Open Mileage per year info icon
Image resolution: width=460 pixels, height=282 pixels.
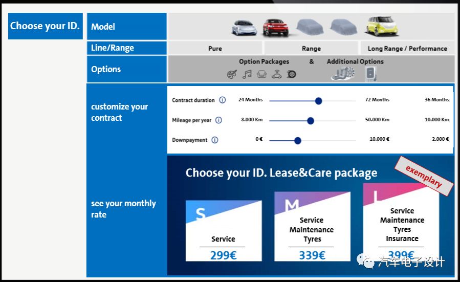[218, 120]
